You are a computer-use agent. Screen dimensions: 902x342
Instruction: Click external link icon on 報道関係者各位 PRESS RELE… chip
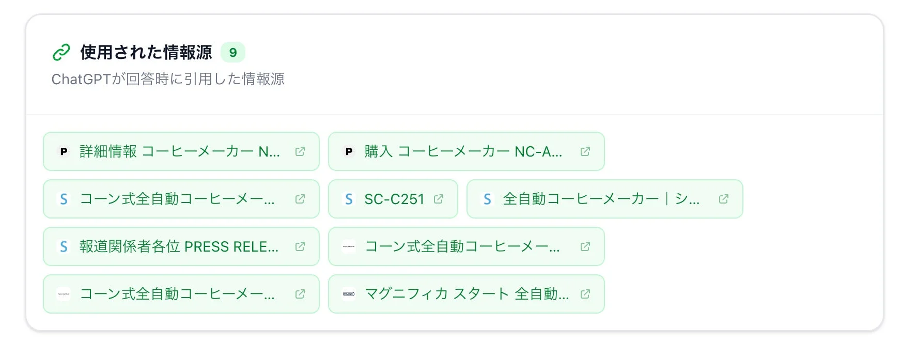click(300, 246)
